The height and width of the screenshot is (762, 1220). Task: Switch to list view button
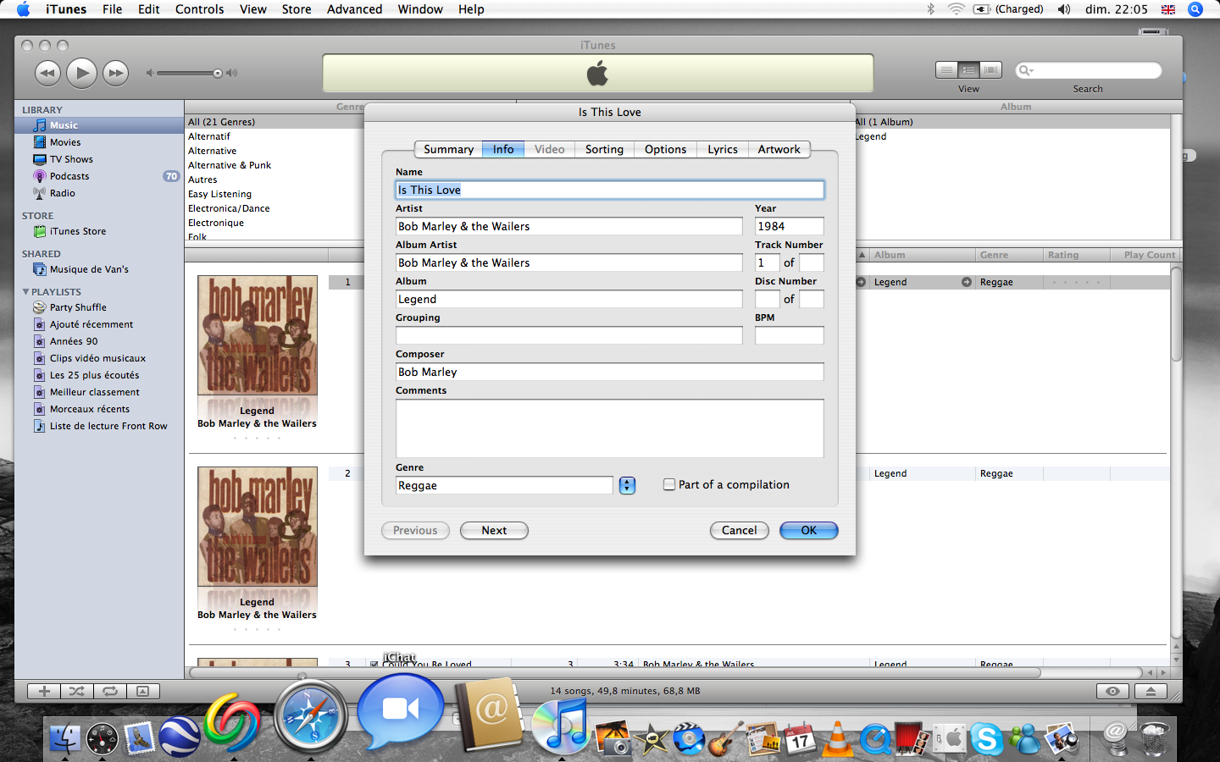click(x=946, y=70)
